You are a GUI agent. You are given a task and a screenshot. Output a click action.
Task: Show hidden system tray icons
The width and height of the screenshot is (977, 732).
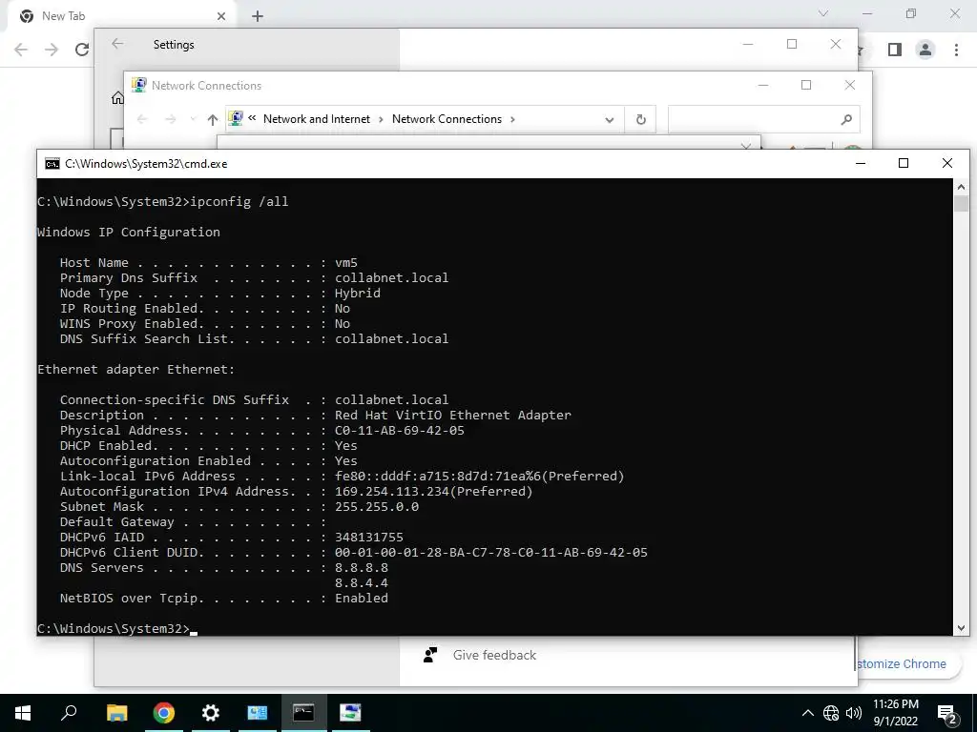[x=807, y=713]
